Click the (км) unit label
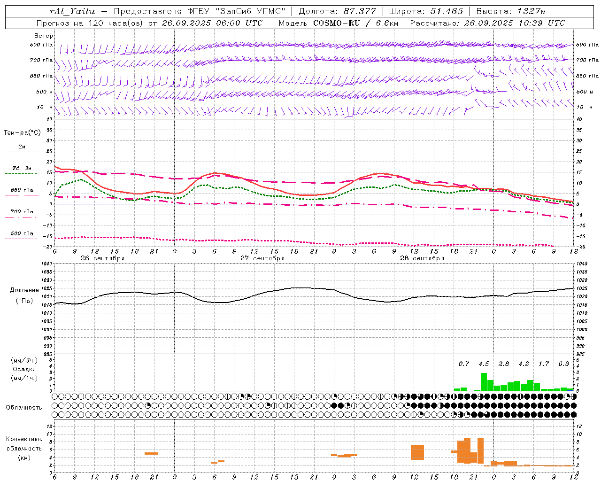The width and height of the screenshot is (601, 481). (24, 458)
